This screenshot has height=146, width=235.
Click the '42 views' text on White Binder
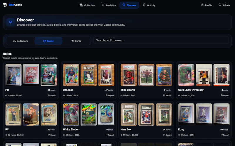69,135
